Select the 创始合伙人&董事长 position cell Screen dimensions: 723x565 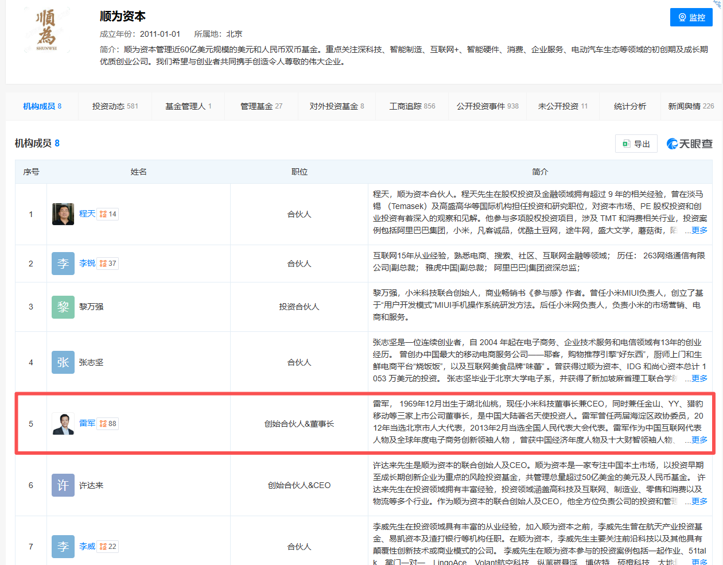pyautogui.click(x=299, y=424)
